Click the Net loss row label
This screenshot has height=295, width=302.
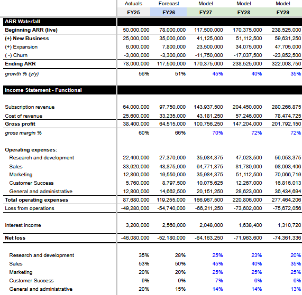(x=15, y=238)
